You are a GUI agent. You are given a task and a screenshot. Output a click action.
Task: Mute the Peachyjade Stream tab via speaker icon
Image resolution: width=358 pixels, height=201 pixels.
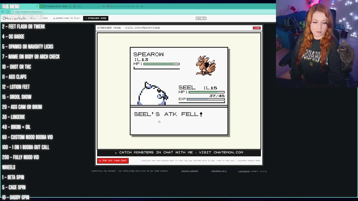[x=44, y=6]
